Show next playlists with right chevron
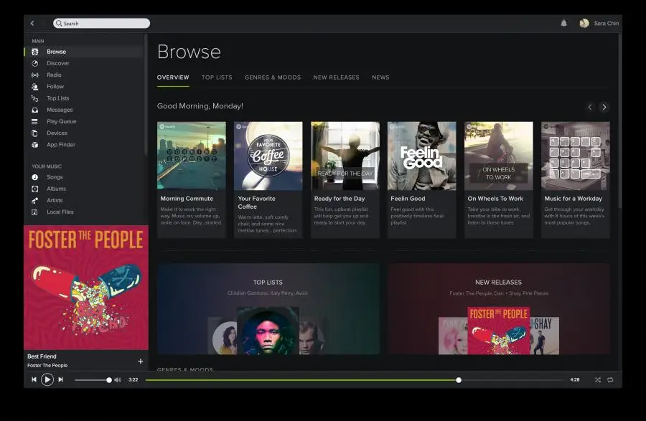The width and height of the screenshot is (646, 421). tap(604, 107)
